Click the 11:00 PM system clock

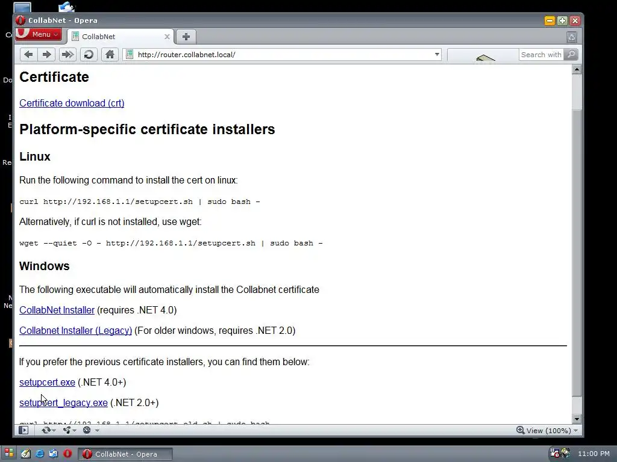(x=594, y=454)
